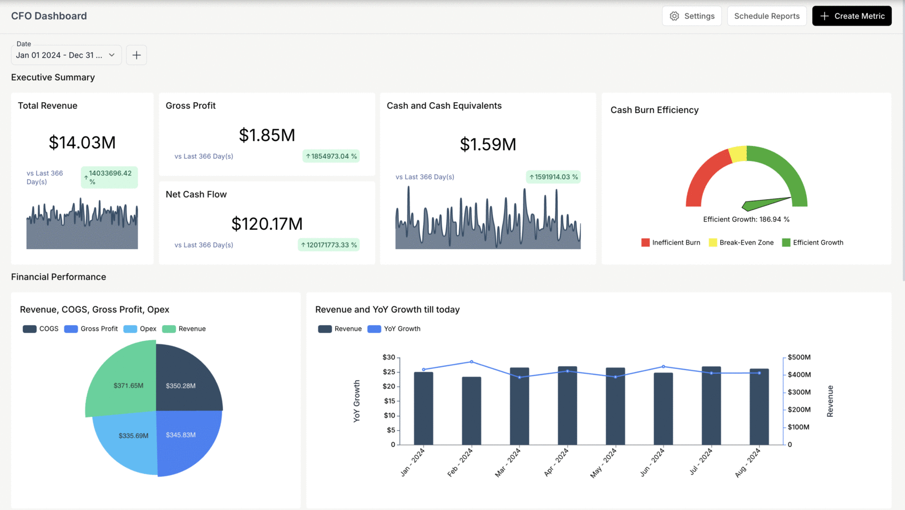Expand the Date range dropdown
Screen dimensions: 905x510
[66, 55]
